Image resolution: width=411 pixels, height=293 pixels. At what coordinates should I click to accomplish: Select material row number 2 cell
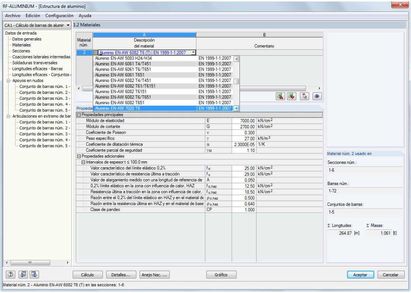[x=84, y=52]
